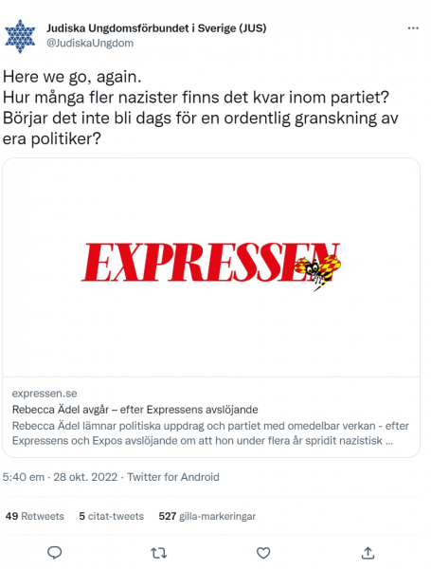Click the @JudiskaUngdom handle
The height and width of the screenshot is (569, 431).
tap(90, 43)
